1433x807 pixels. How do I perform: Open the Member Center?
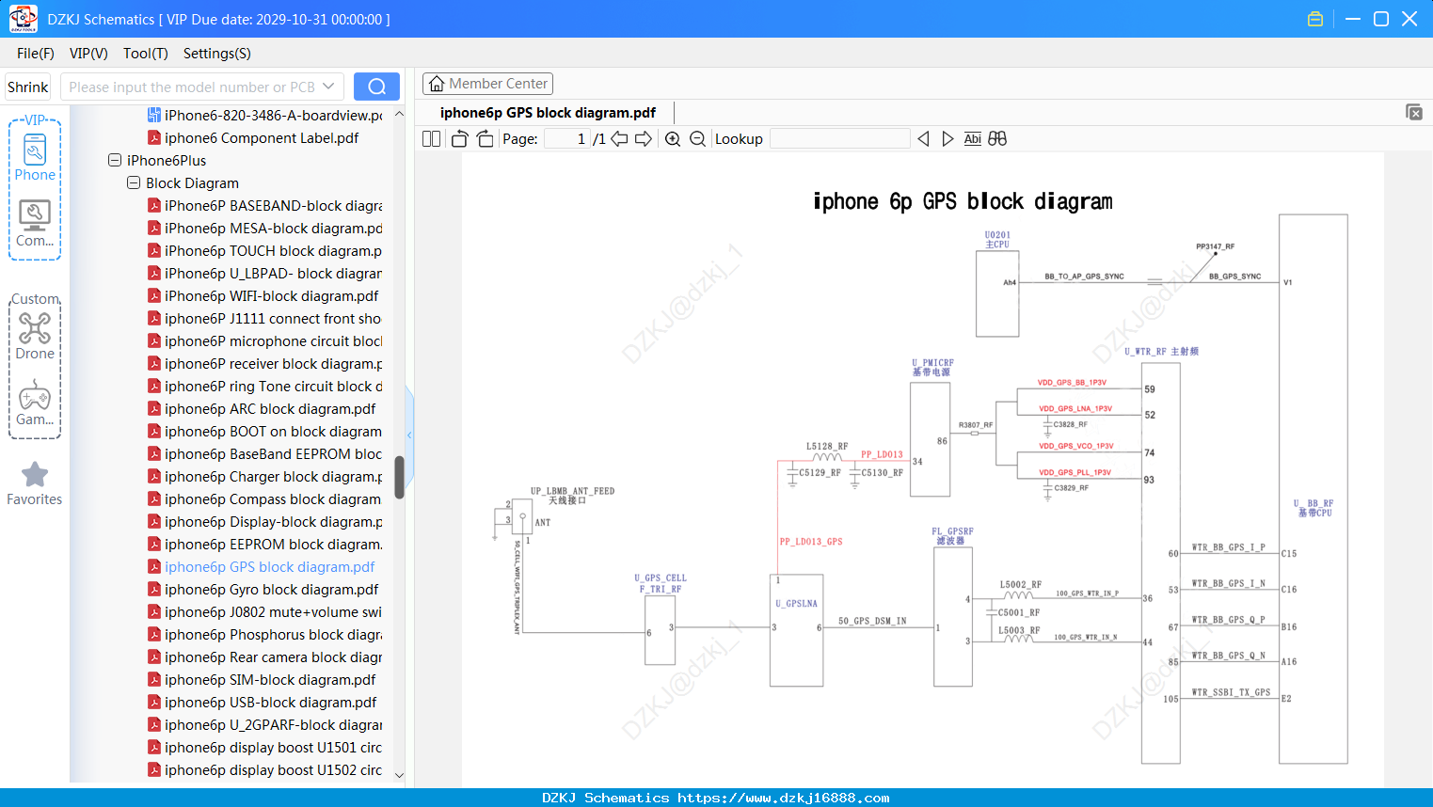[x=487, y=84]
